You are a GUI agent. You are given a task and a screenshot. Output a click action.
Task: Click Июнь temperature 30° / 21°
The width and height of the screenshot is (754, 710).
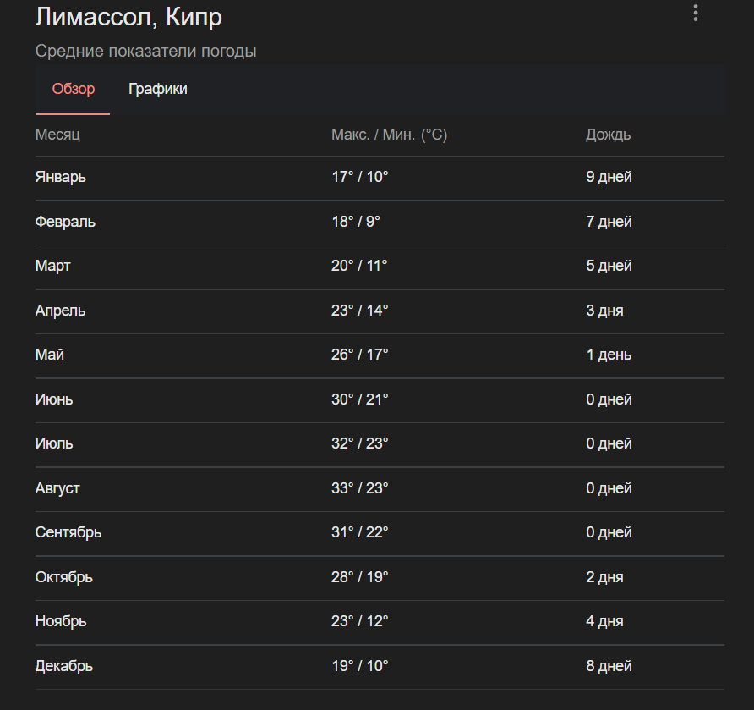[x=359, y=399]
